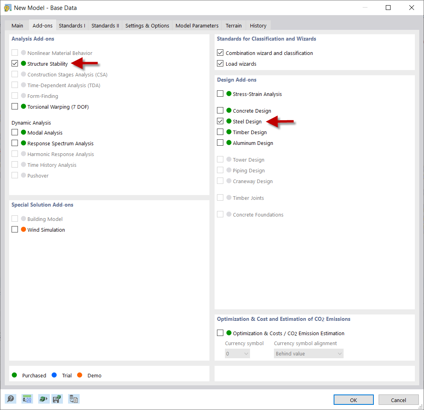Enable the Modal Analysis add-on

pos(15,132)
